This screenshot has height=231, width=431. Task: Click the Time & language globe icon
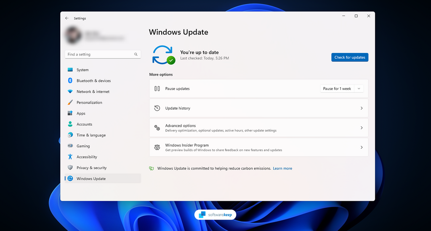(70, 135)
